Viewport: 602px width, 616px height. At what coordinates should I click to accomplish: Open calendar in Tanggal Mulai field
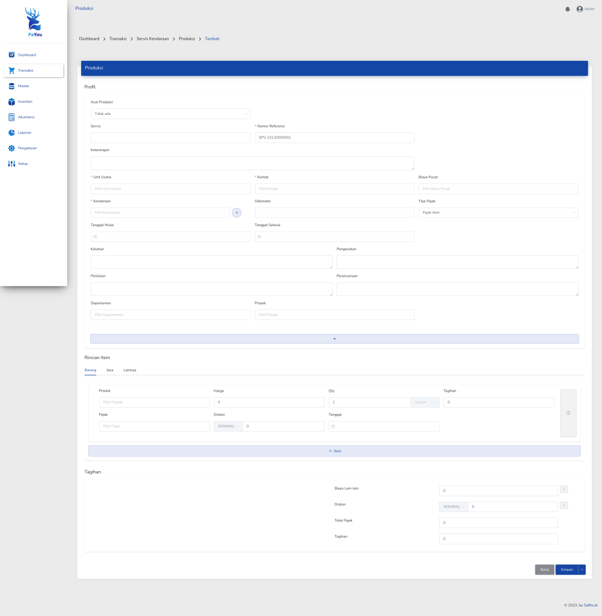click(96, 237)
